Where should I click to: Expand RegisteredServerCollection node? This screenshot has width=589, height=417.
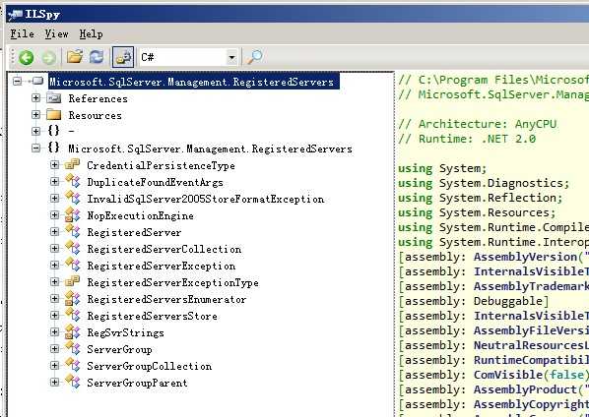[x=54, y=248]
